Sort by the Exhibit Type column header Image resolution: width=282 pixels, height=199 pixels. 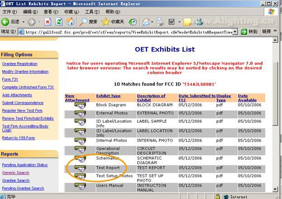pyautogui.click(x=108, y=96)
